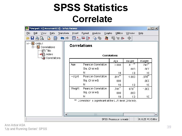The width and height of the screenshot is (182, 136).
Task: Open the Graphs menu
Action: click(108, 33)
